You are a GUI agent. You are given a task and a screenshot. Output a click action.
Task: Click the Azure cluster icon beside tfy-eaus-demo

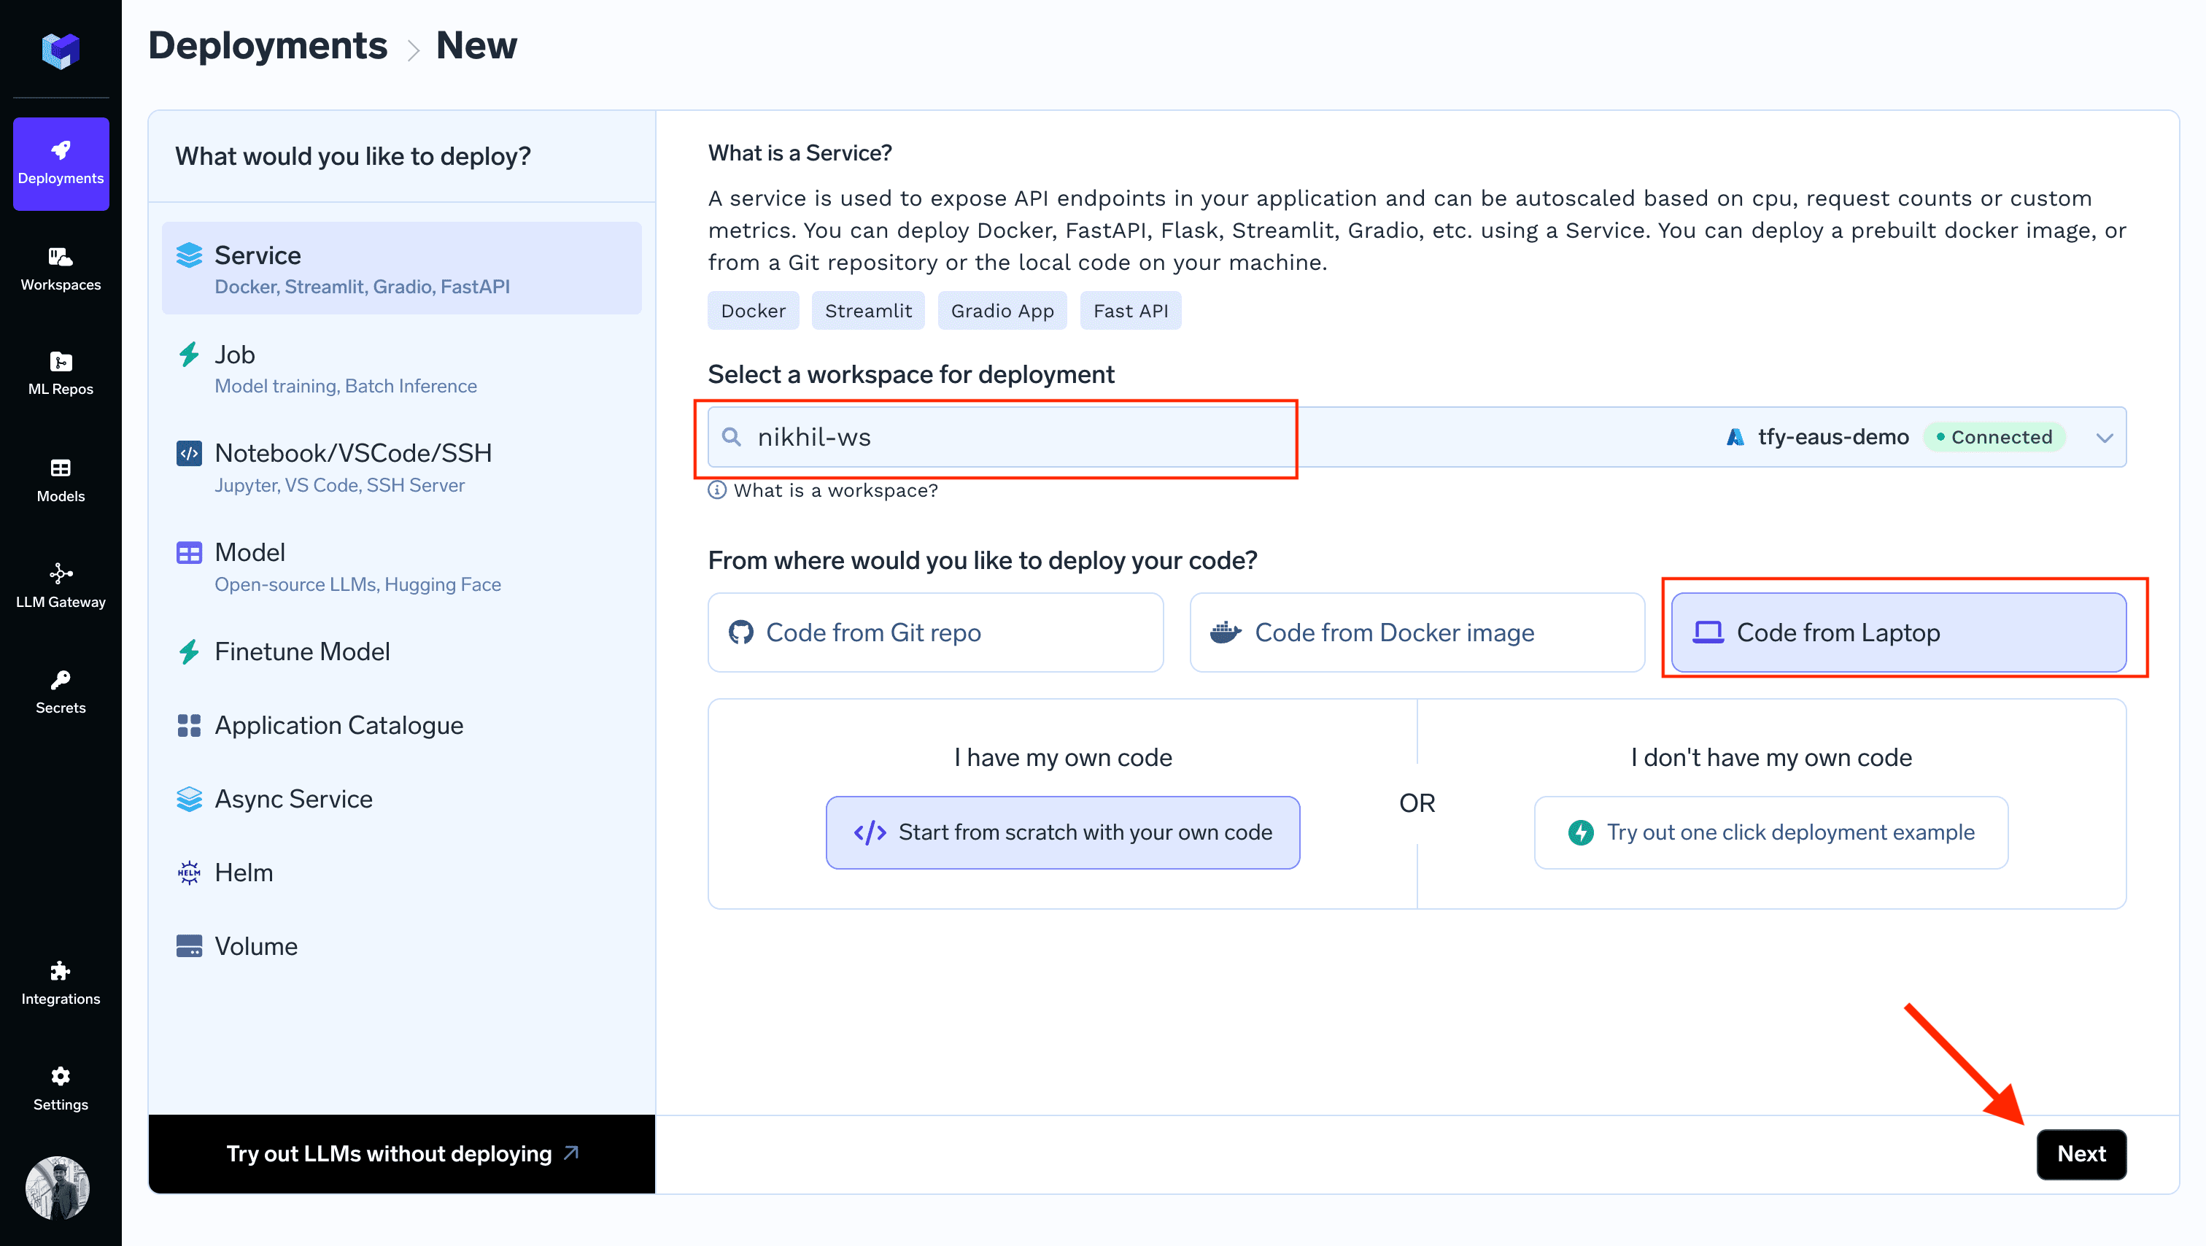tap(1736, 438)
